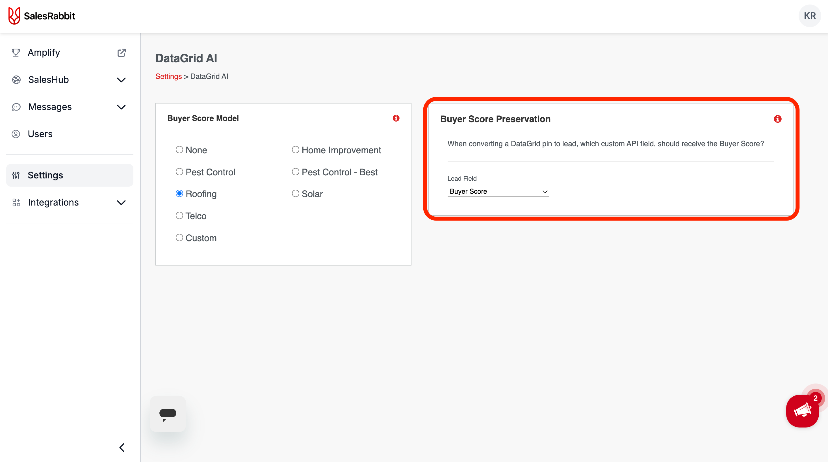Click the Settings breadcrumb link
The height and width of the screenshot is (462, 828).
(x=168, y=77)
